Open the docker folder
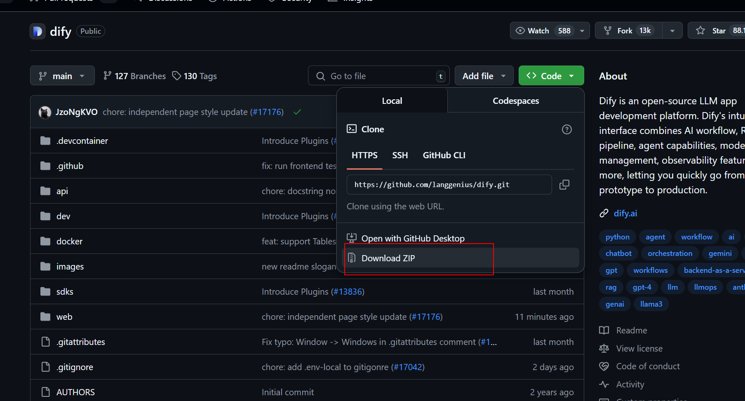 69,242
